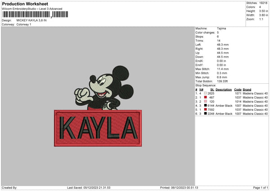Viewport: 270px width, 191px height.
Task: Click the Stitches value '19218'
Action: [263, 3]
